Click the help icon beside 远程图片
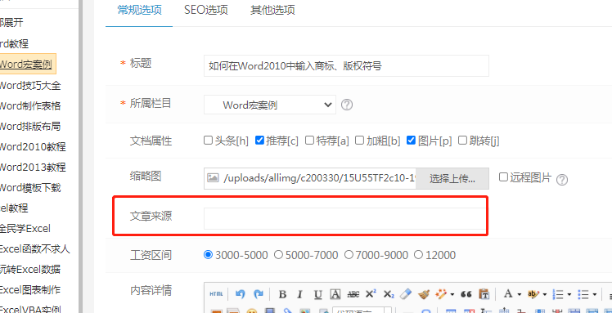 pyautogui.click(x=562, y=179)
